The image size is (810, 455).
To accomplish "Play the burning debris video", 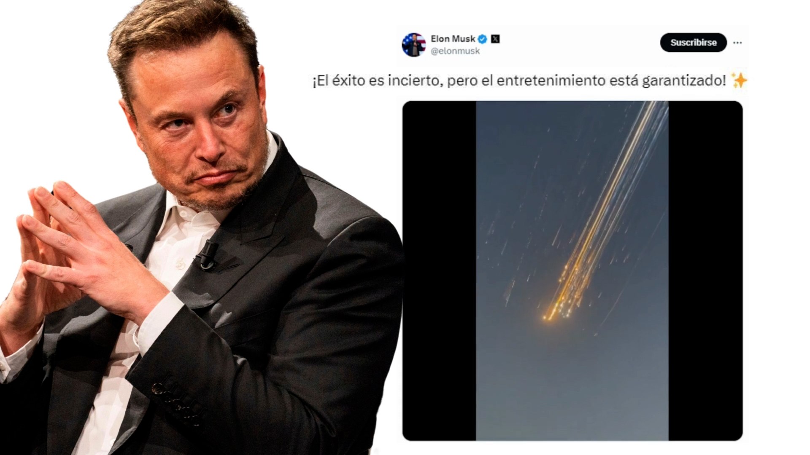I will (x=572, y=271).
